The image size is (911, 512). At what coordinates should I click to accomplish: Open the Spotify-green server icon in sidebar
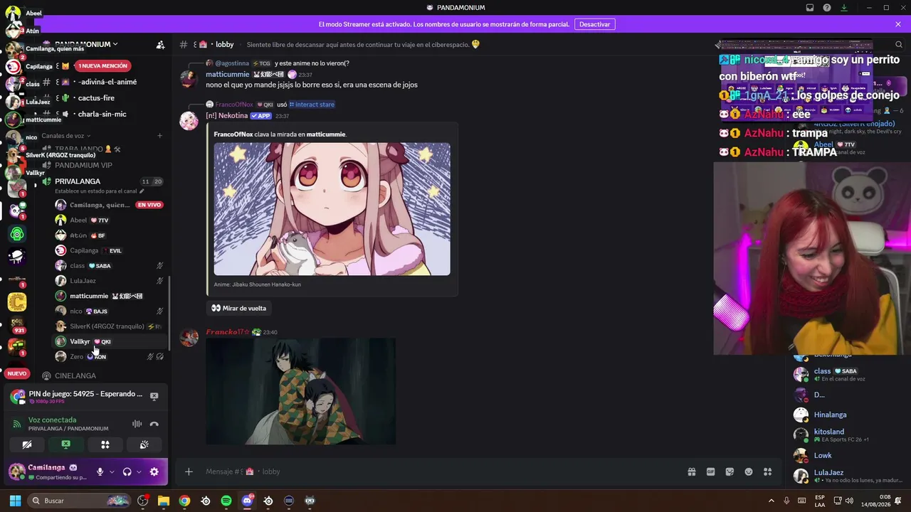17,234
